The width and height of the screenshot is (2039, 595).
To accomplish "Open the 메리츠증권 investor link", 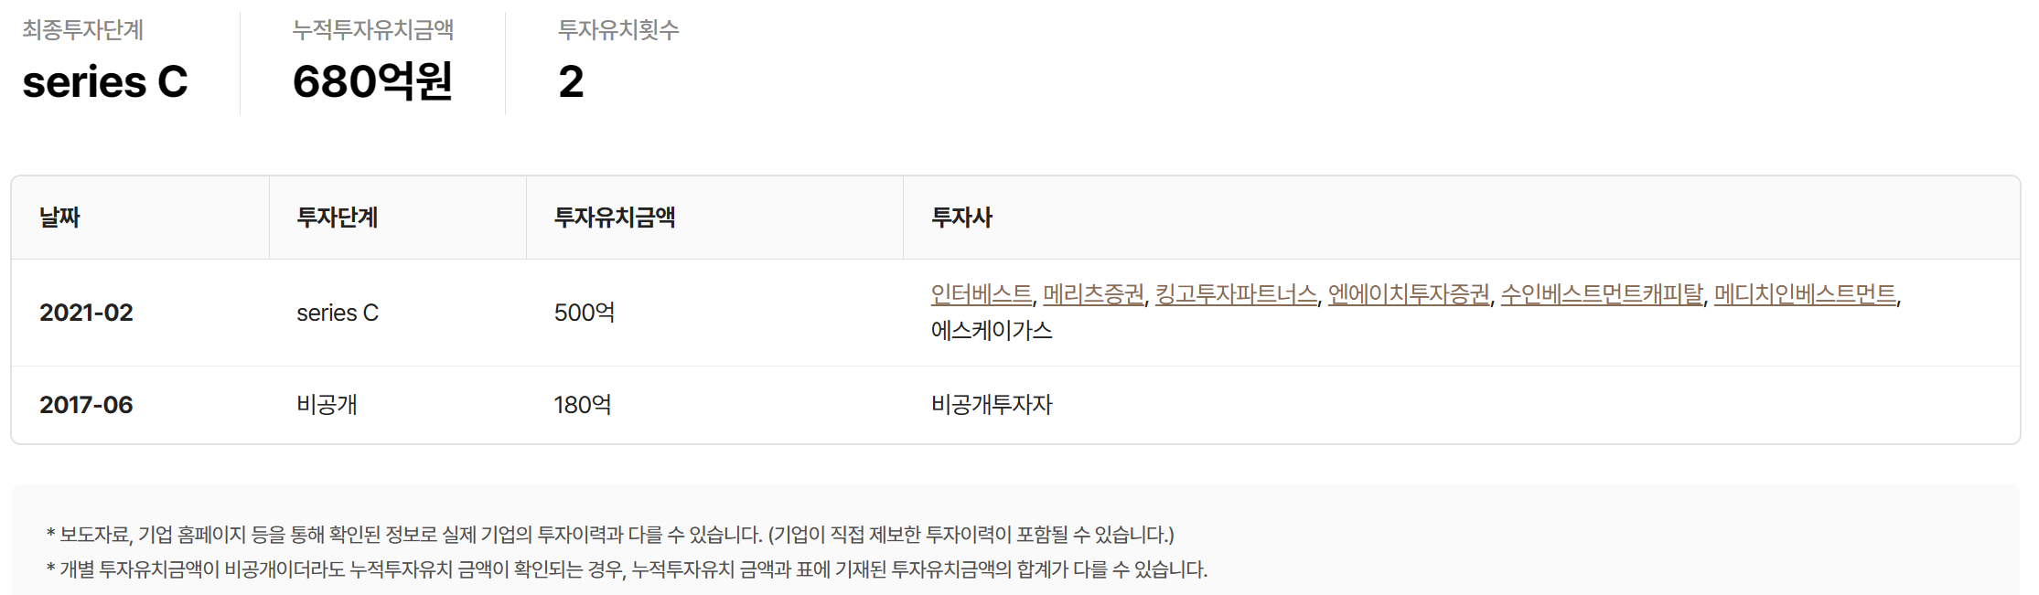I will pos(1093,294).
